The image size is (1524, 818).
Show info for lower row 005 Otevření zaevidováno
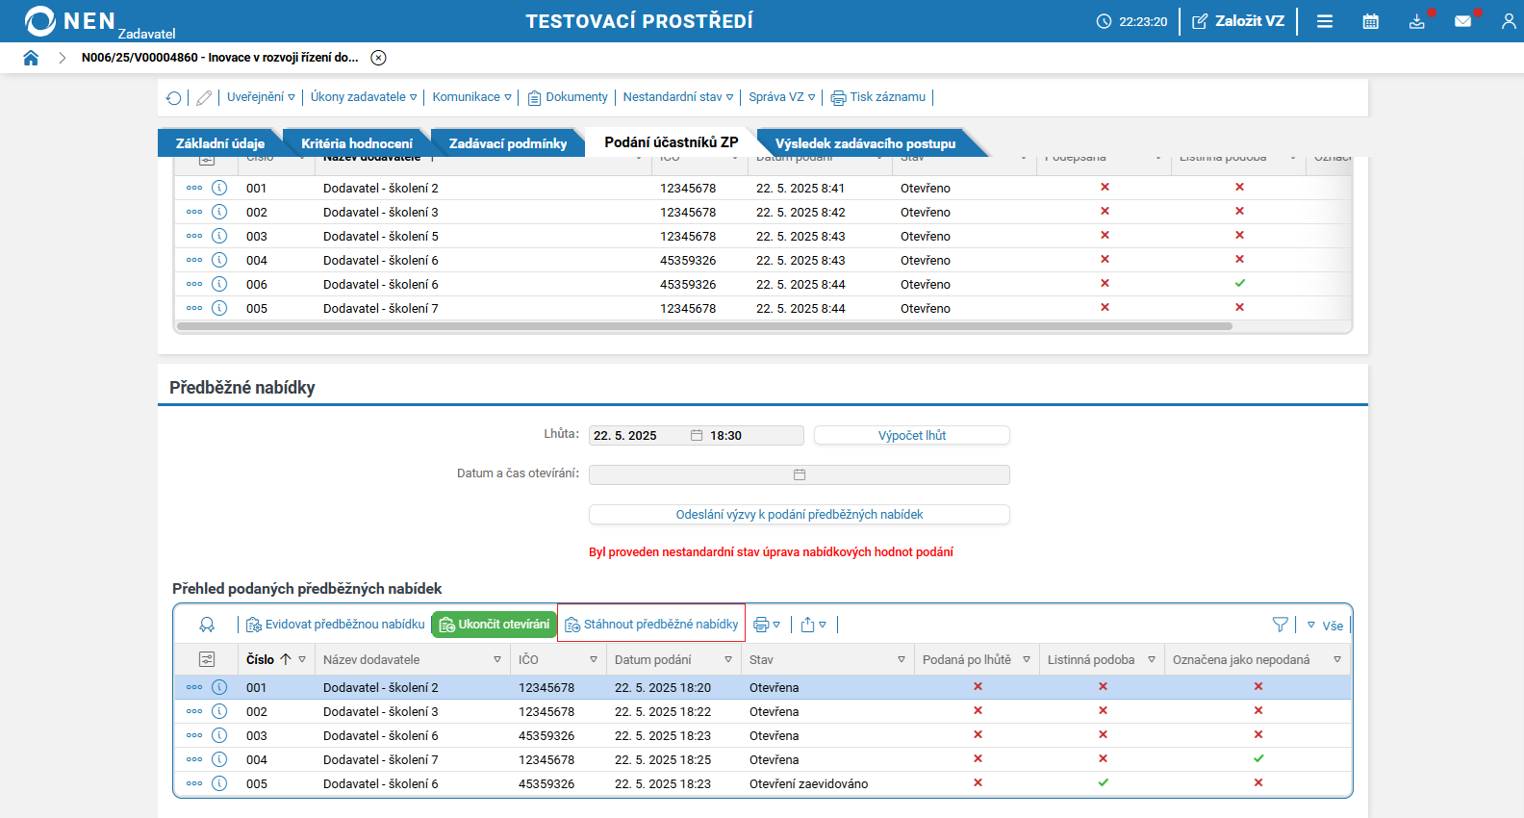219,783
